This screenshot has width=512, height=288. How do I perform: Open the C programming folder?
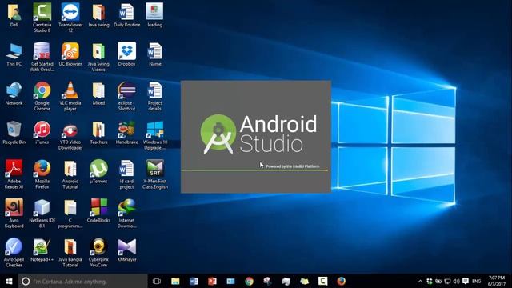point(70,208)
